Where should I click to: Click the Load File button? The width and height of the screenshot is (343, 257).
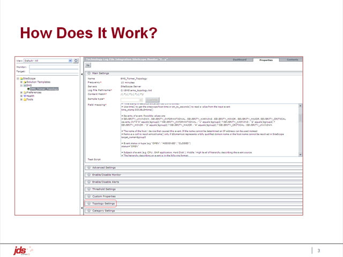pyautogui.click(x=152, y=100)
